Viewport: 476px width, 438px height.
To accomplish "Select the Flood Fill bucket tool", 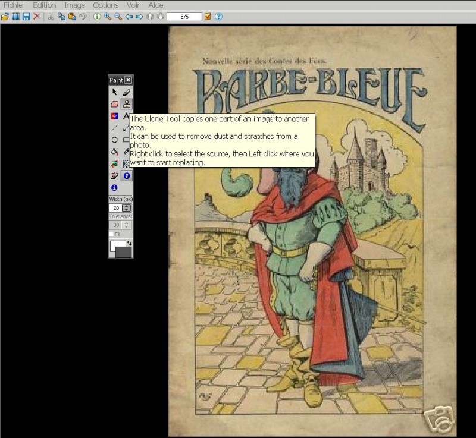I will pos(114,152).
